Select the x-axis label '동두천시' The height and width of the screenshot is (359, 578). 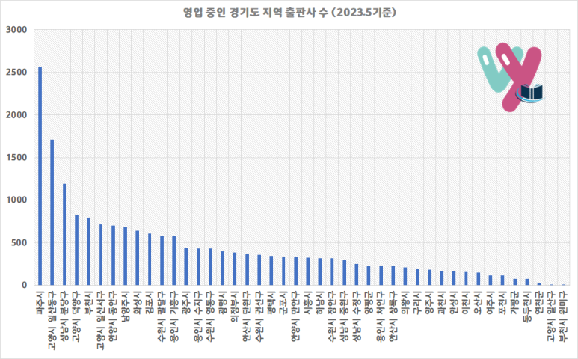tap(526, 307)
